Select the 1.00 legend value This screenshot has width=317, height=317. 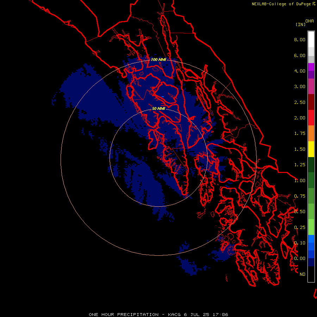tap(300, 181)
